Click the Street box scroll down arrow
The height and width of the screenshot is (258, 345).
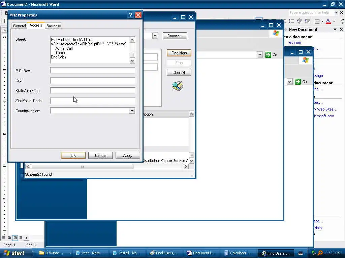[x=132, y=61]
